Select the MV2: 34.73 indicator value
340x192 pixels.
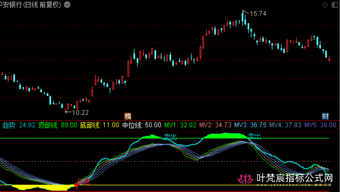click(215, 125)
